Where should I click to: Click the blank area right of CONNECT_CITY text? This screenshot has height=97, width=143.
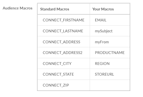click(x=81, y=64)
